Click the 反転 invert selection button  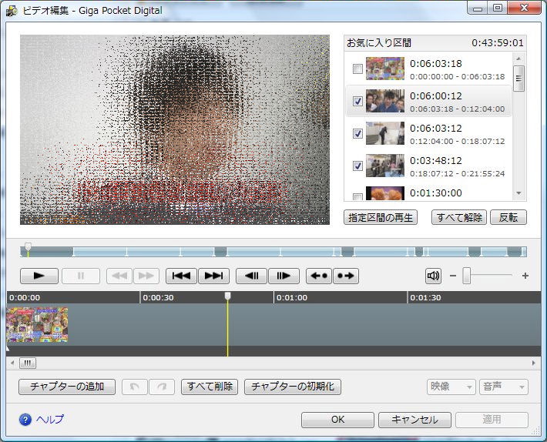pos(508,217)
